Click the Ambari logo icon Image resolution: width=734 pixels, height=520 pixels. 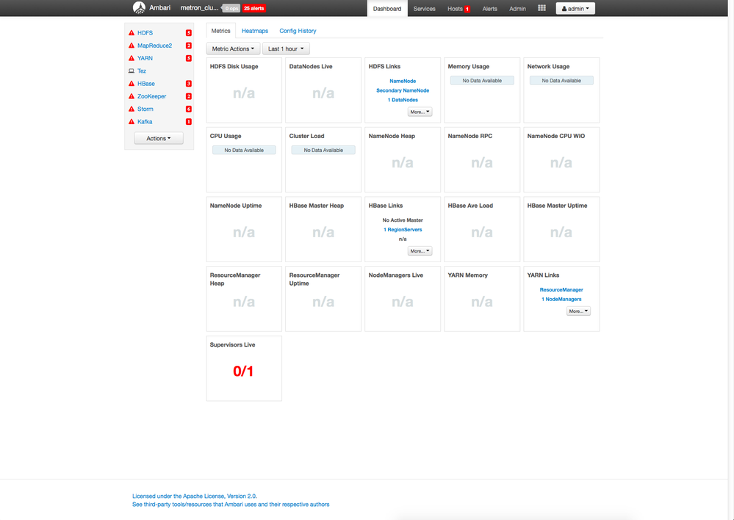click(x=139, y=8)
